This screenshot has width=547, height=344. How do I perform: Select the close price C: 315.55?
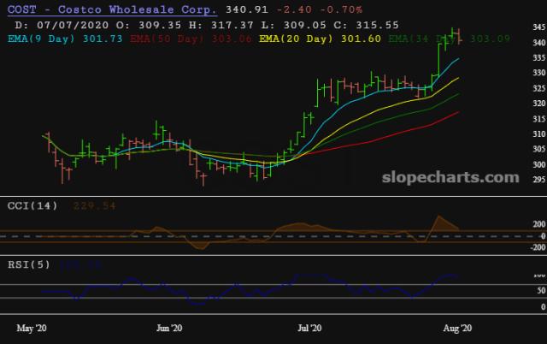(366, 25)
